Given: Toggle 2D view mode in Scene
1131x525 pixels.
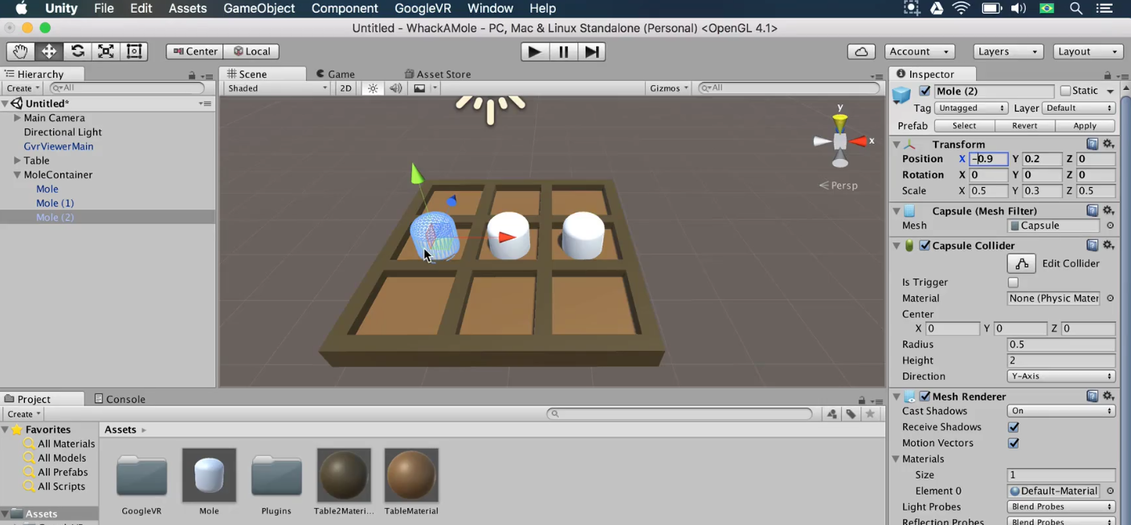Looking at the screenshot, I should (x=345, y=87).
